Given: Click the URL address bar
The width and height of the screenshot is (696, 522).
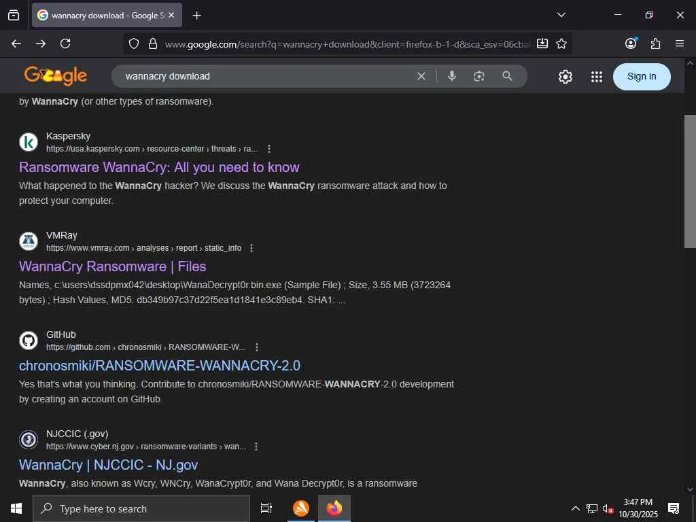Looking at the screenshot, I should click(346, 44).
